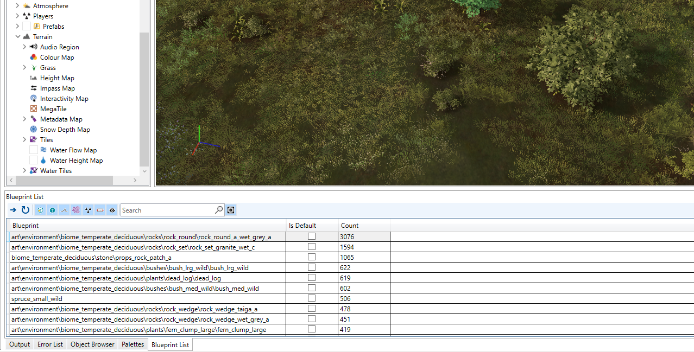
Task: Click the magnifier search icon
Action: click(x=219, y=210)
